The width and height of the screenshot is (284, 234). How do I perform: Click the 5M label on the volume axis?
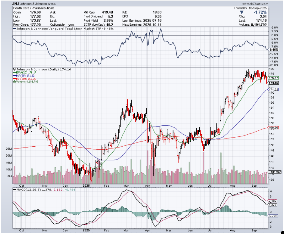click(9, 176)
